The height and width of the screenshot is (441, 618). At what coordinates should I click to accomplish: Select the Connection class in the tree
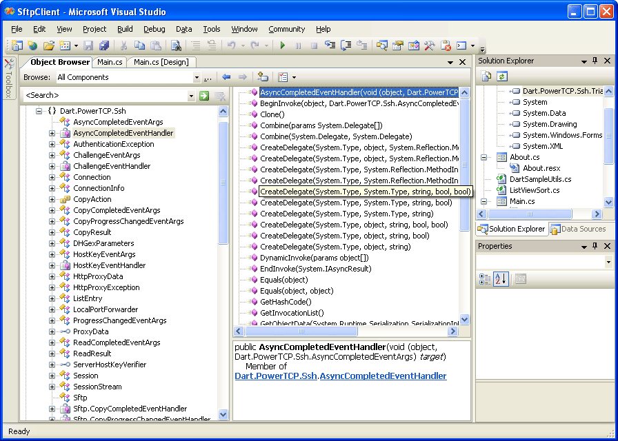[90, 177]
